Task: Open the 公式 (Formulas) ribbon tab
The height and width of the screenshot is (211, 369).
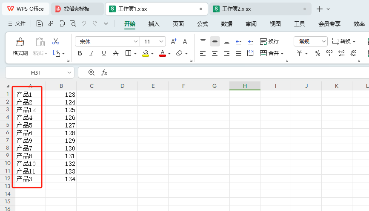Action: [202, 24]
